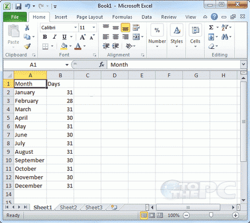The width and height of the screenshot is (250, 223).
Task: Click the Cut scissors icon
Action: coord(27,27)
